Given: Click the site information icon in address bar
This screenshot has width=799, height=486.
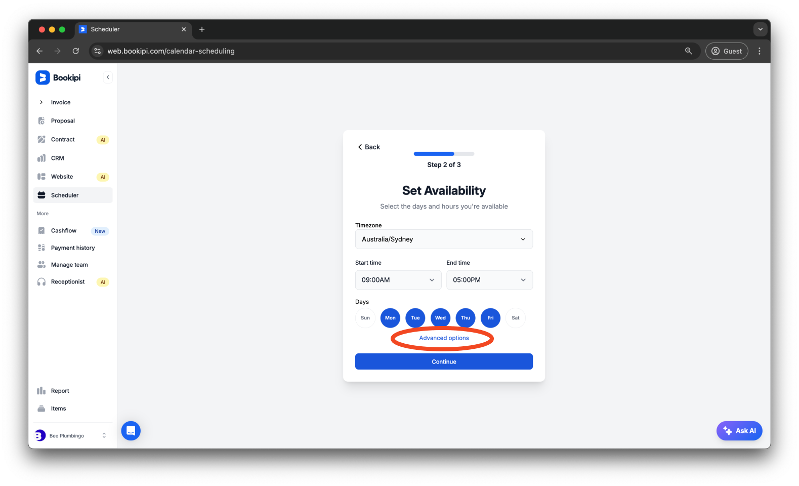Looking at the screenshot, I should pos(98,51).
